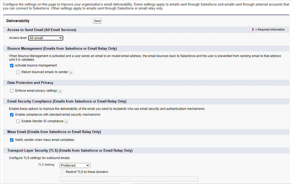292x184 pixels.
Task: Open info tooltip for Enforce email privacy settings
Action: (60, 91)
